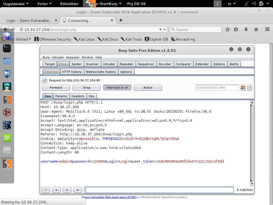This screenshot has height=205, width=273.
Task: Open the HTTP history sub-tab
Action: tap(72, 72)
